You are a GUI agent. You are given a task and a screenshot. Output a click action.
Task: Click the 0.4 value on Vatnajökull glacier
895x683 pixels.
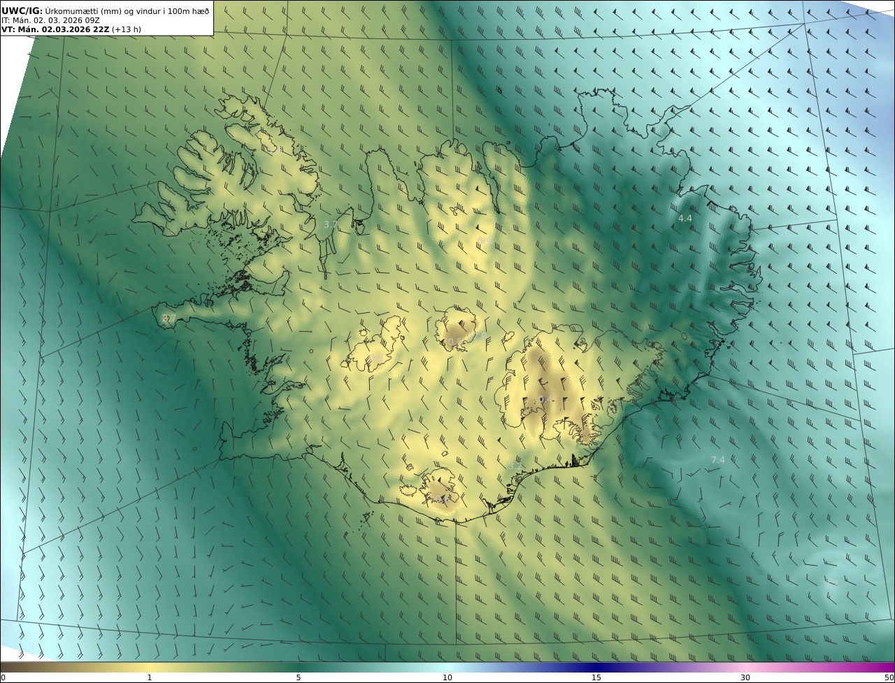click(x=546, y=399)
